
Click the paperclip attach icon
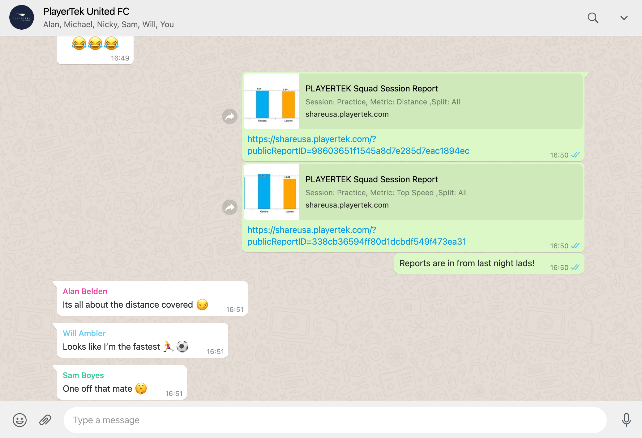[45, 420]
